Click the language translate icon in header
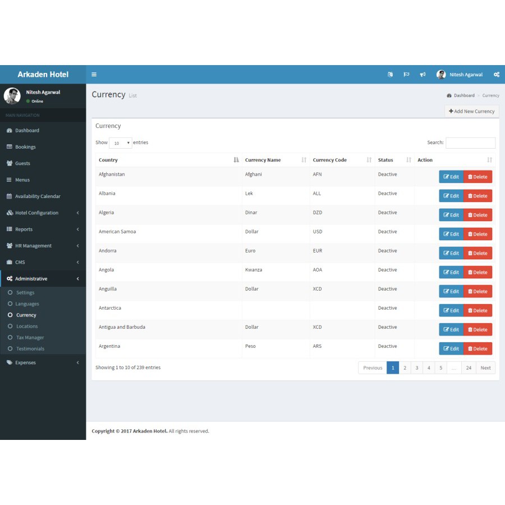The width and height of the screenshot is (505, 505). point(390,75)
